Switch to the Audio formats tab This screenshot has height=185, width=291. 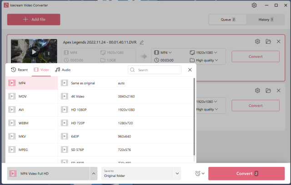click(x=63, y=70)
